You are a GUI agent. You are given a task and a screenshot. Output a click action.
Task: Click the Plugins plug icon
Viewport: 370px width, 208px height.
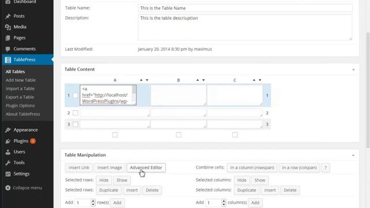(x=8, y=141)
